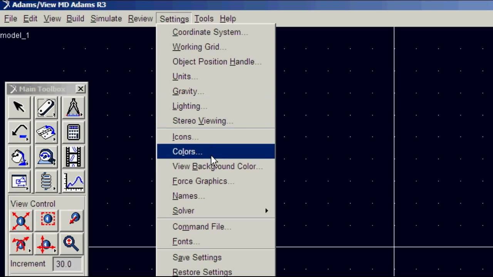Close the Main Toolbox panel

click(80, 89)
